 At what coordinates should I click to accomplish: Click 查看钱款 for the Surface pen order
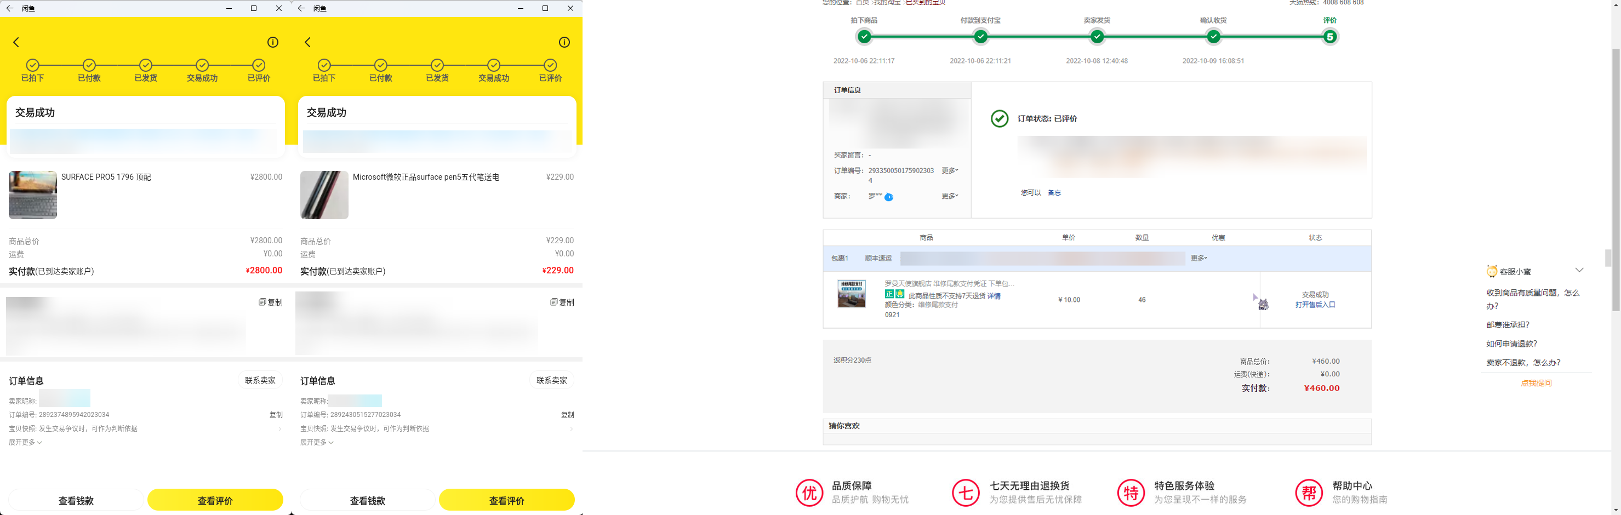(368, 501)
